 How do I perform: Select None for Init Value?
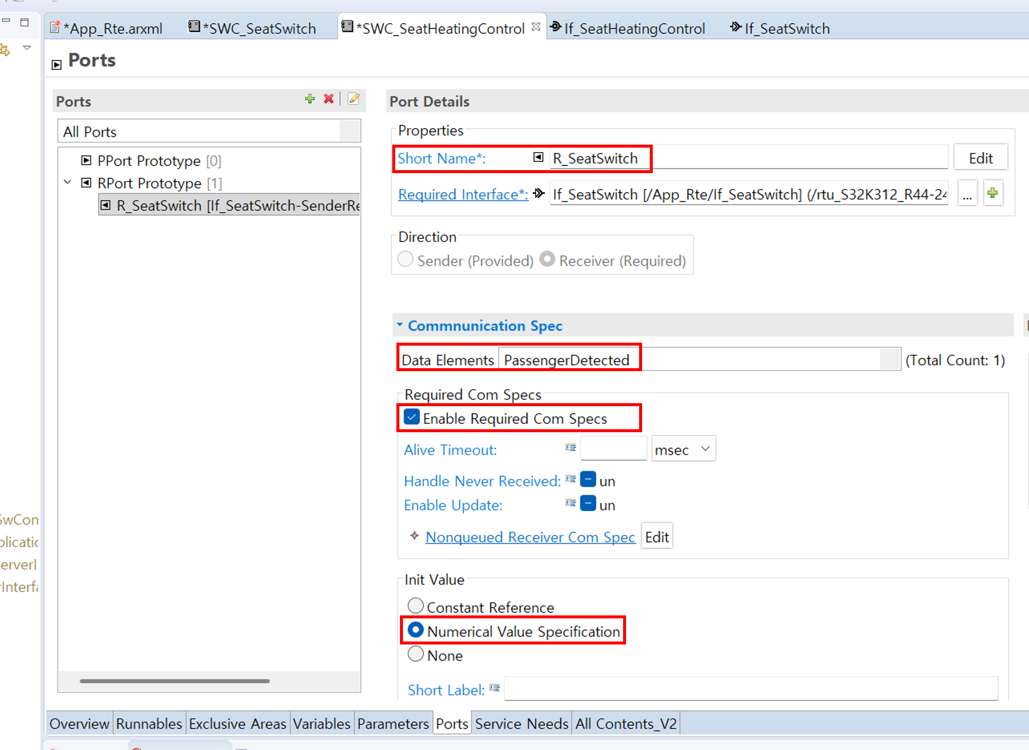416,654
